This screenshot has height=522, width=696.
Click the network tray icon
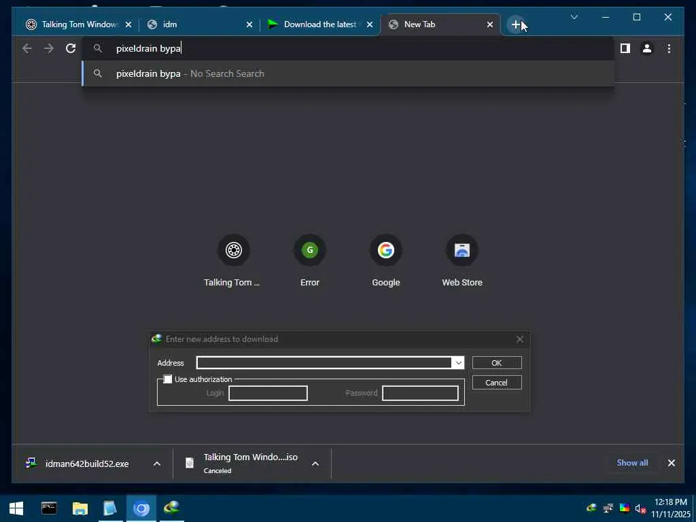coord(608,508)
